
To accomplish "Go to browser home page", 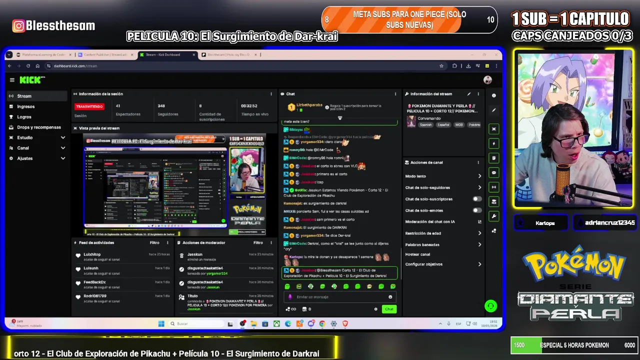I will pos(37,65).
